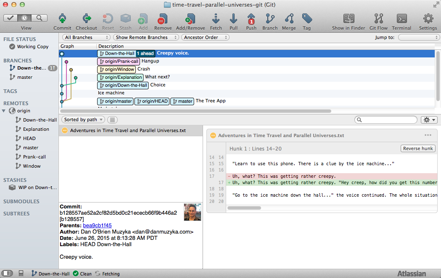441x278 pixels.
Task: Select Working Copy in File Status
Action: pos(29,47)
